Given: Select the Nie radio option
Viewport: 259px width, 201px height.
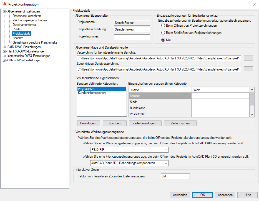Looking at the screenshot, I should 163,40.
